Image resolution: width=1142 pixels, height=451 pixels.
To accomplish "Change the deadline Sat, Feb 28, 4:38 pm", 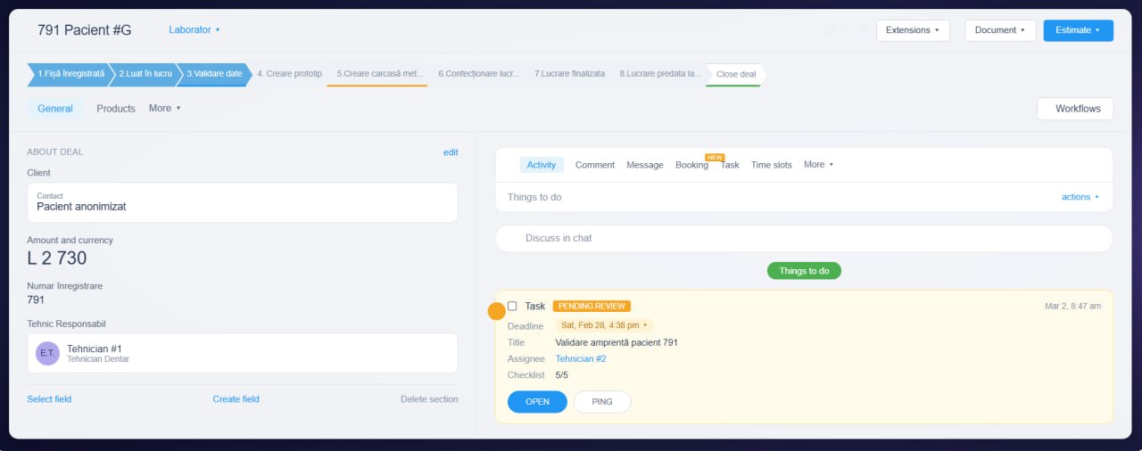I will tap(604, 325).
